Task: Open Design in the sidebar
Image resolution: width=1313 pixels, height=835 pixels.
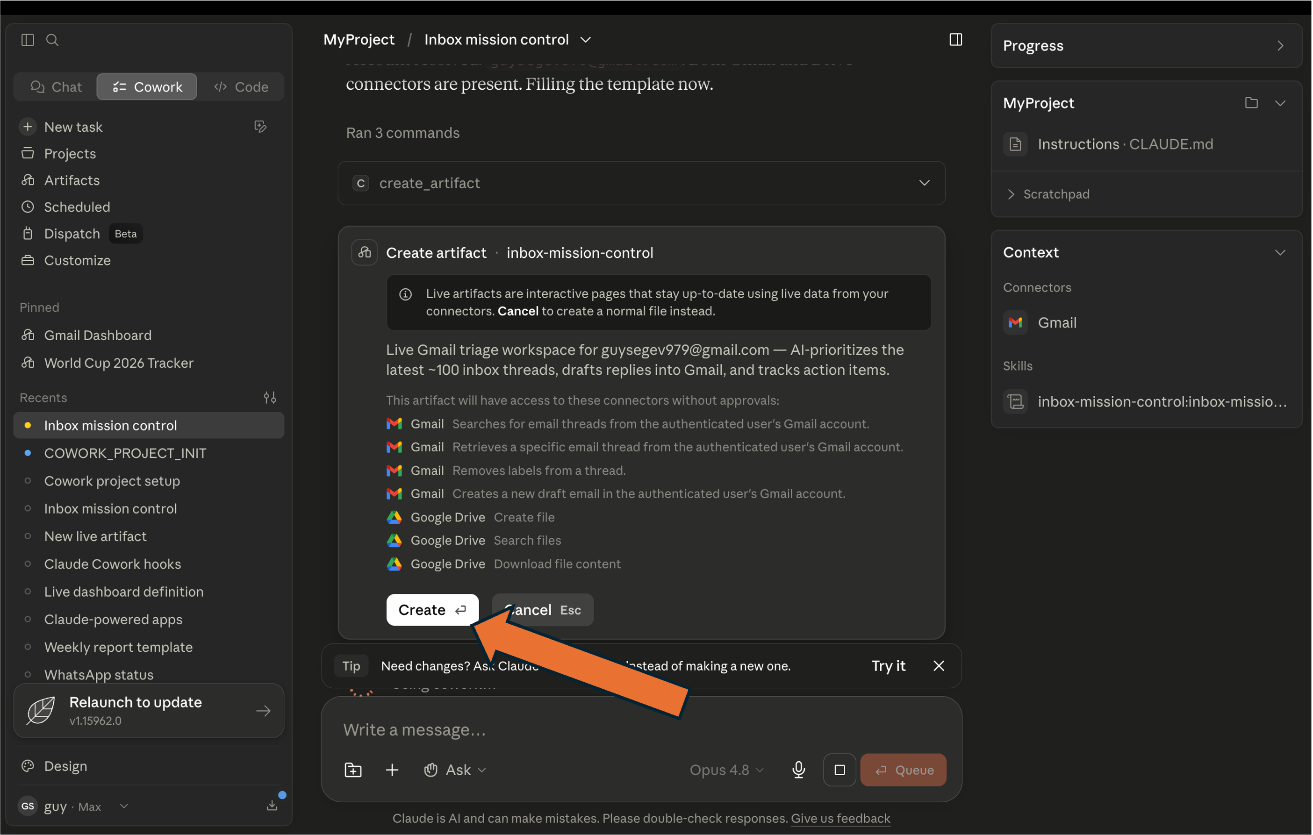Action: [65, 766]
